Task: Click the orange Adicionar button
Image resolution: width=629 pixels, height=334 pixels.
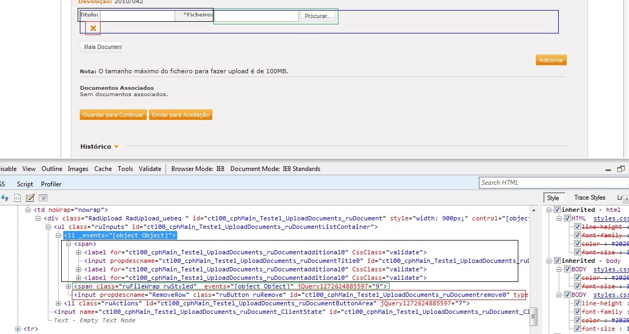Action: 551,60
